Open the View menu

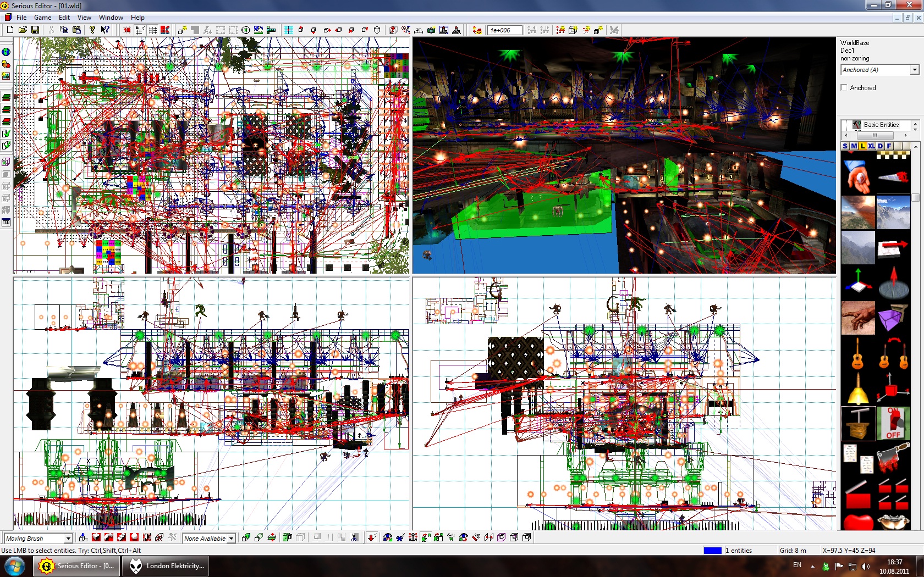[84, 18]
